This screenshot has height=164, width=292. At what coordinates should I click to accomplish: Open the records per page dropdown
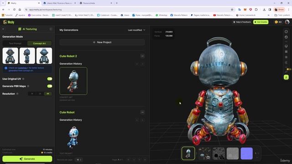coord(79,159)
